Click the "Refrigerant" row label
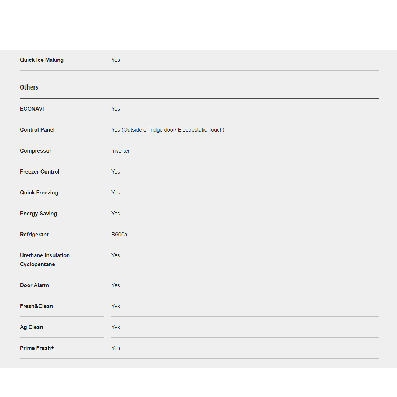 [34, 235]
